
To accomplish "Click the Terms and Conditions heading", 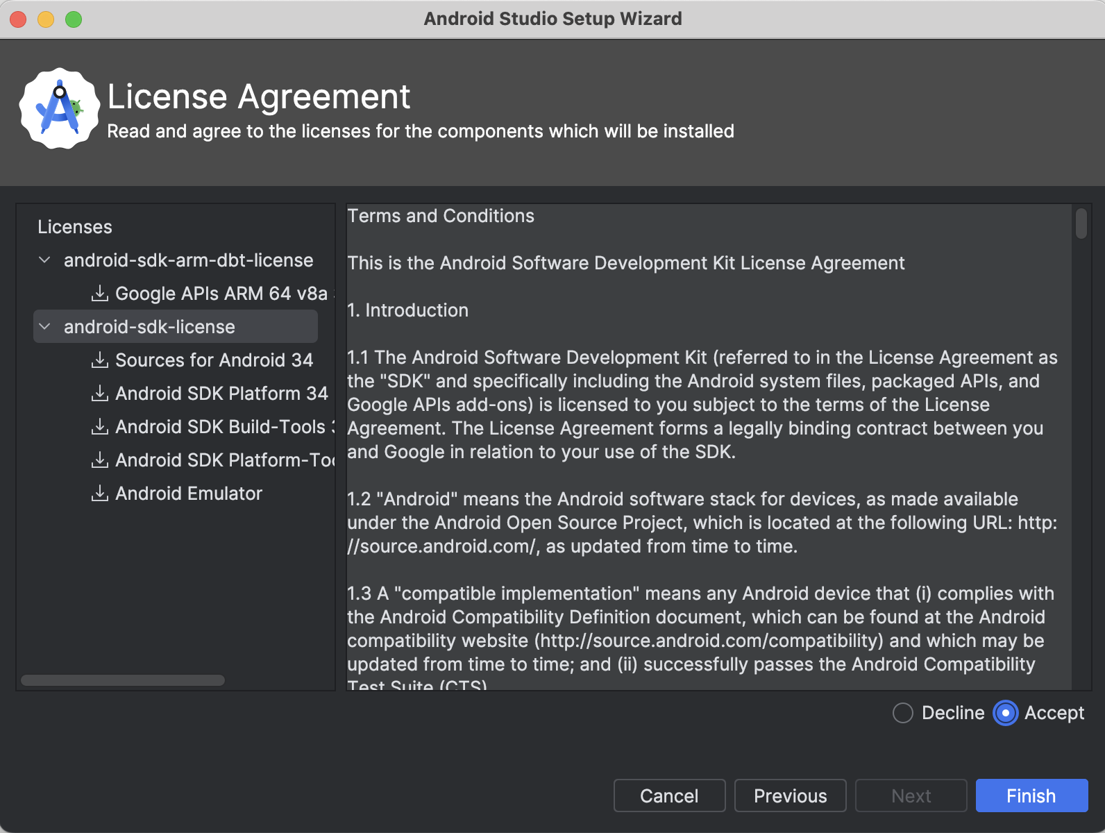I will pyautogui.click(x=441, y=216).
